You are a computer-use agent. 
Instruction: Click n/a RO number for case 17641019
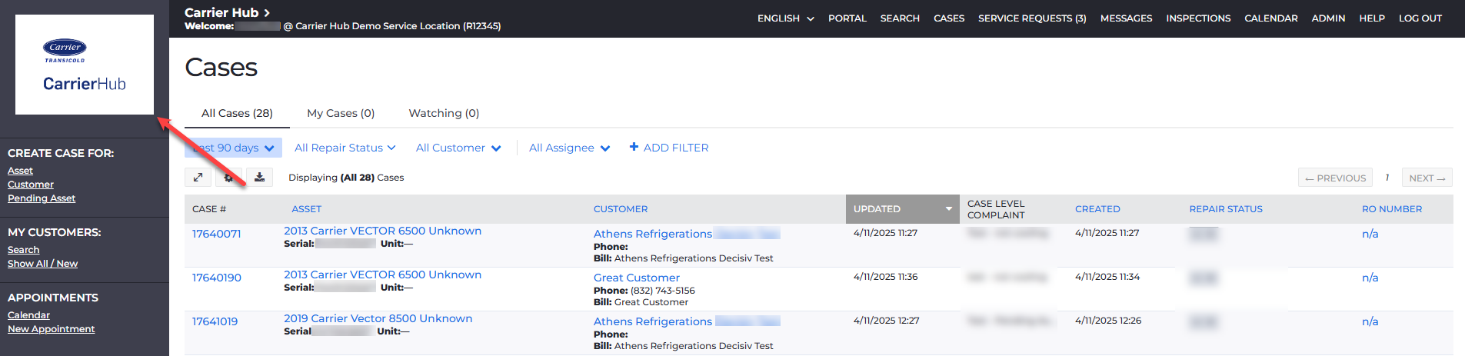1370,321
